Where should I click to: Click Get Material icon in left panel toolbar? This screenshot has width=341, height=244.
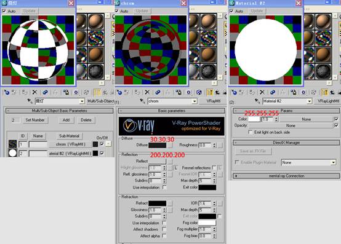[7, 92]
